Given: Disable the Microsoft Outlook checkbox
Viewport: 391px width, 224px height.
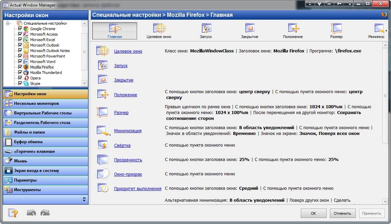Looking at the screenshot, I should click(20, 45).
